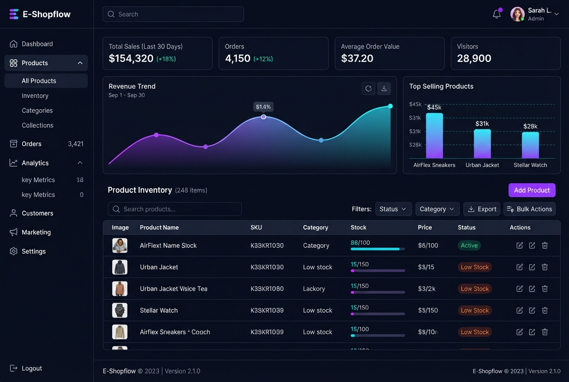Delete the Stellar Watch product

(545, 310)
